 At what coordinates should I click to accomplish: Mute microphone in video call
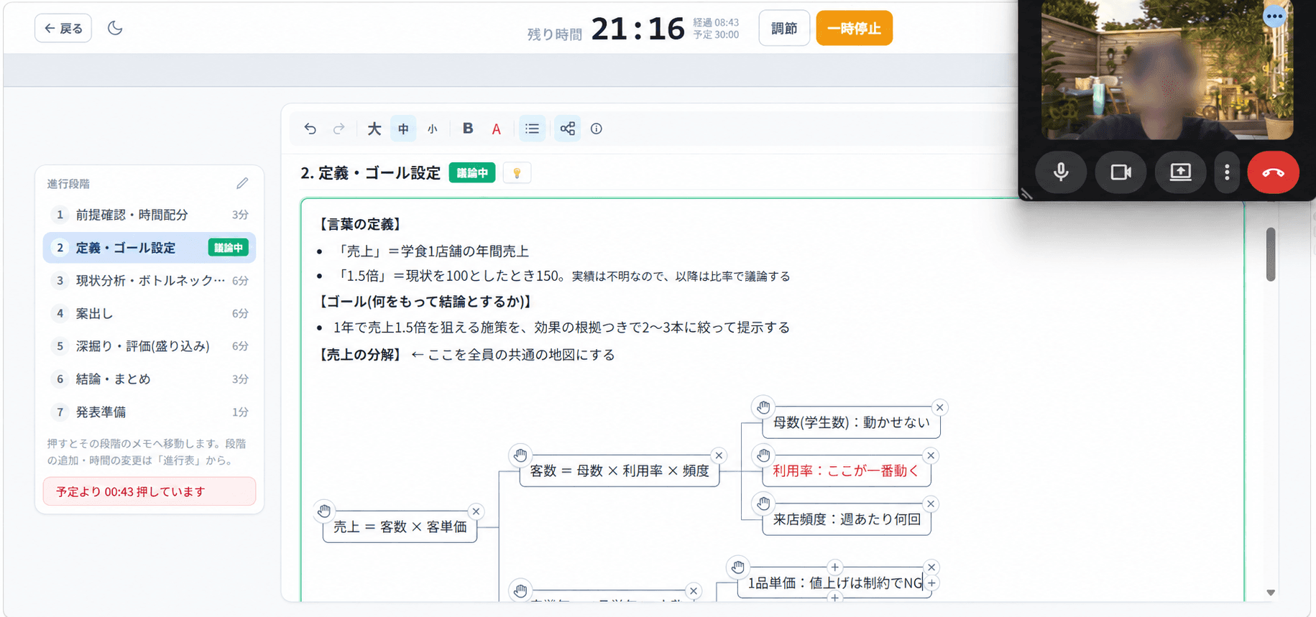point(1061,172)
